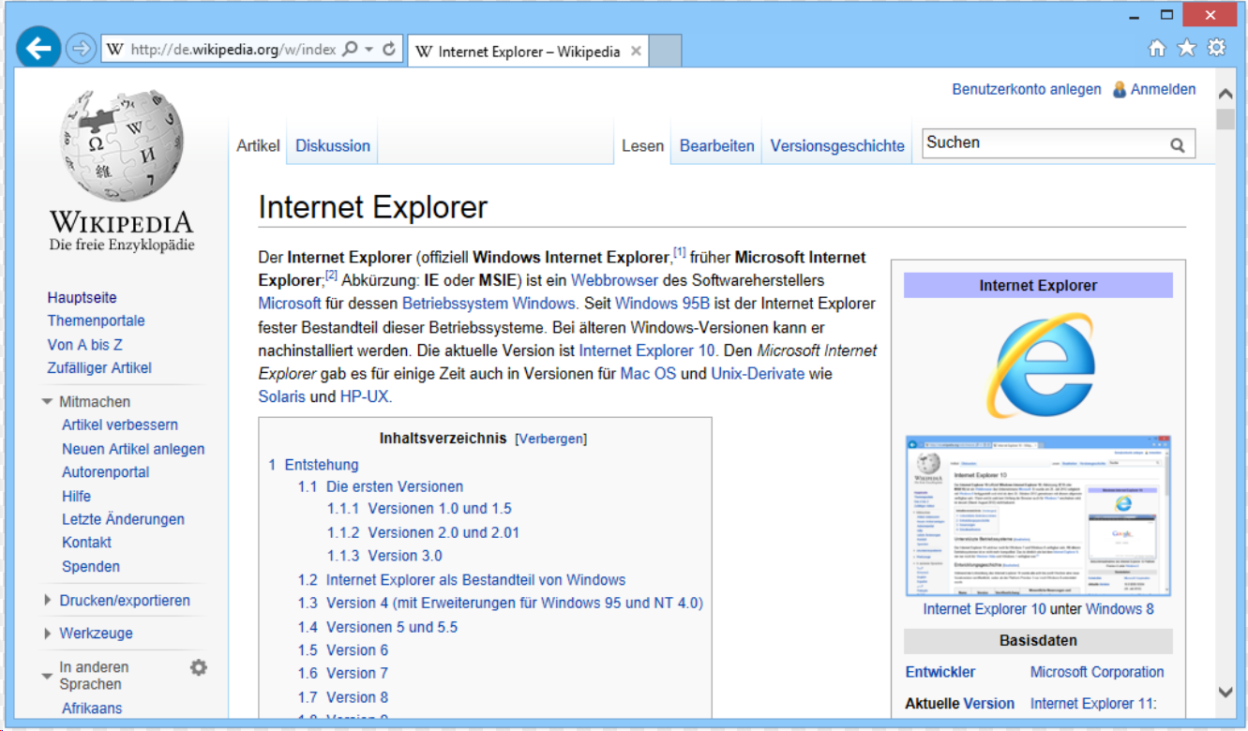Close the Internet Explorer – Wikipedia tab
The image size is (1248, 731).
pos(636,52)
